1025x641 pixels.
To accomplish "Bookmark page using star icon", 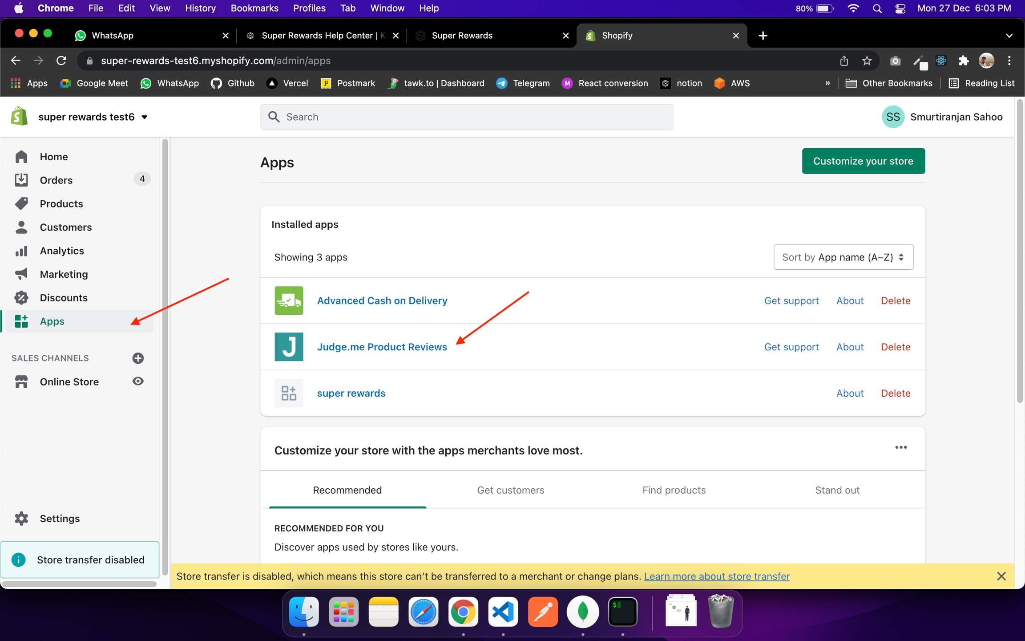I will (x=867, y=61).
